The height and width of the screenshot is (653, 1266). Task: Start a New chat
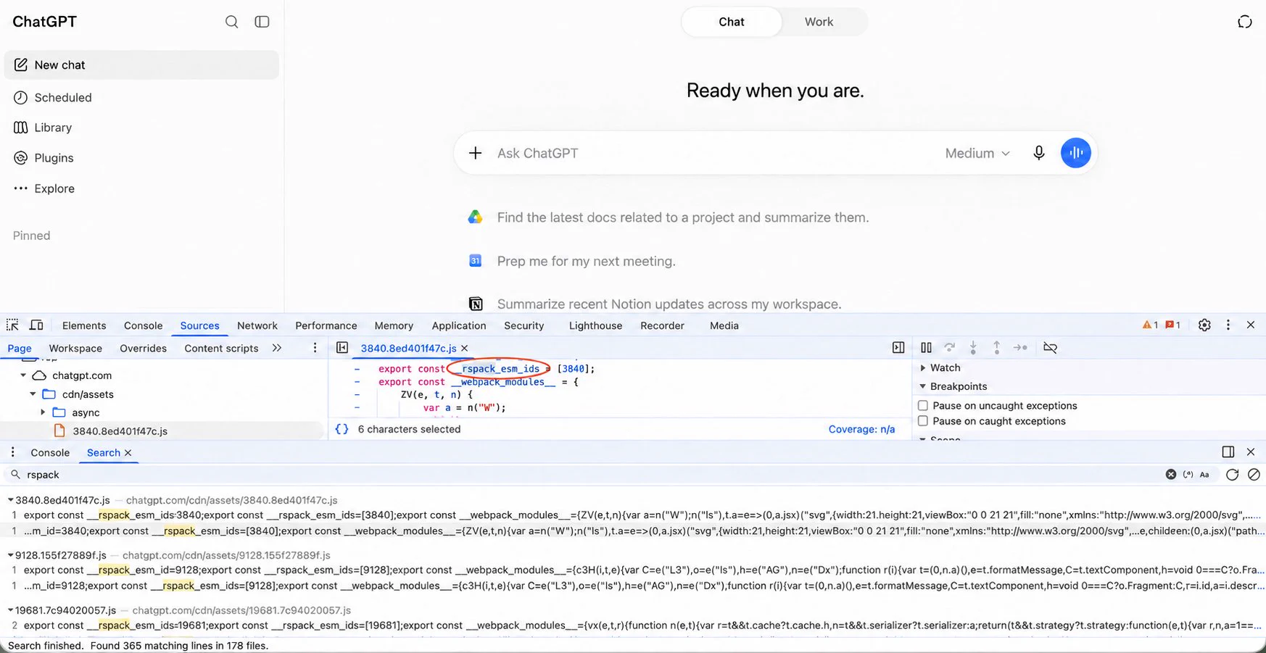pyautogui.click(x=141, y=65)
